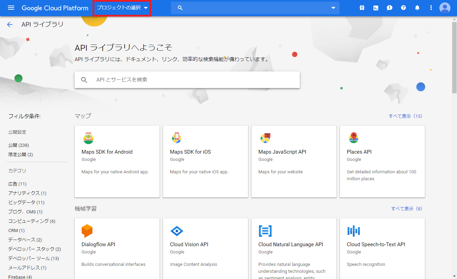Open the Maps JavaScript API title
Viewport: 457px width, 279px height.
click(282, 152)
